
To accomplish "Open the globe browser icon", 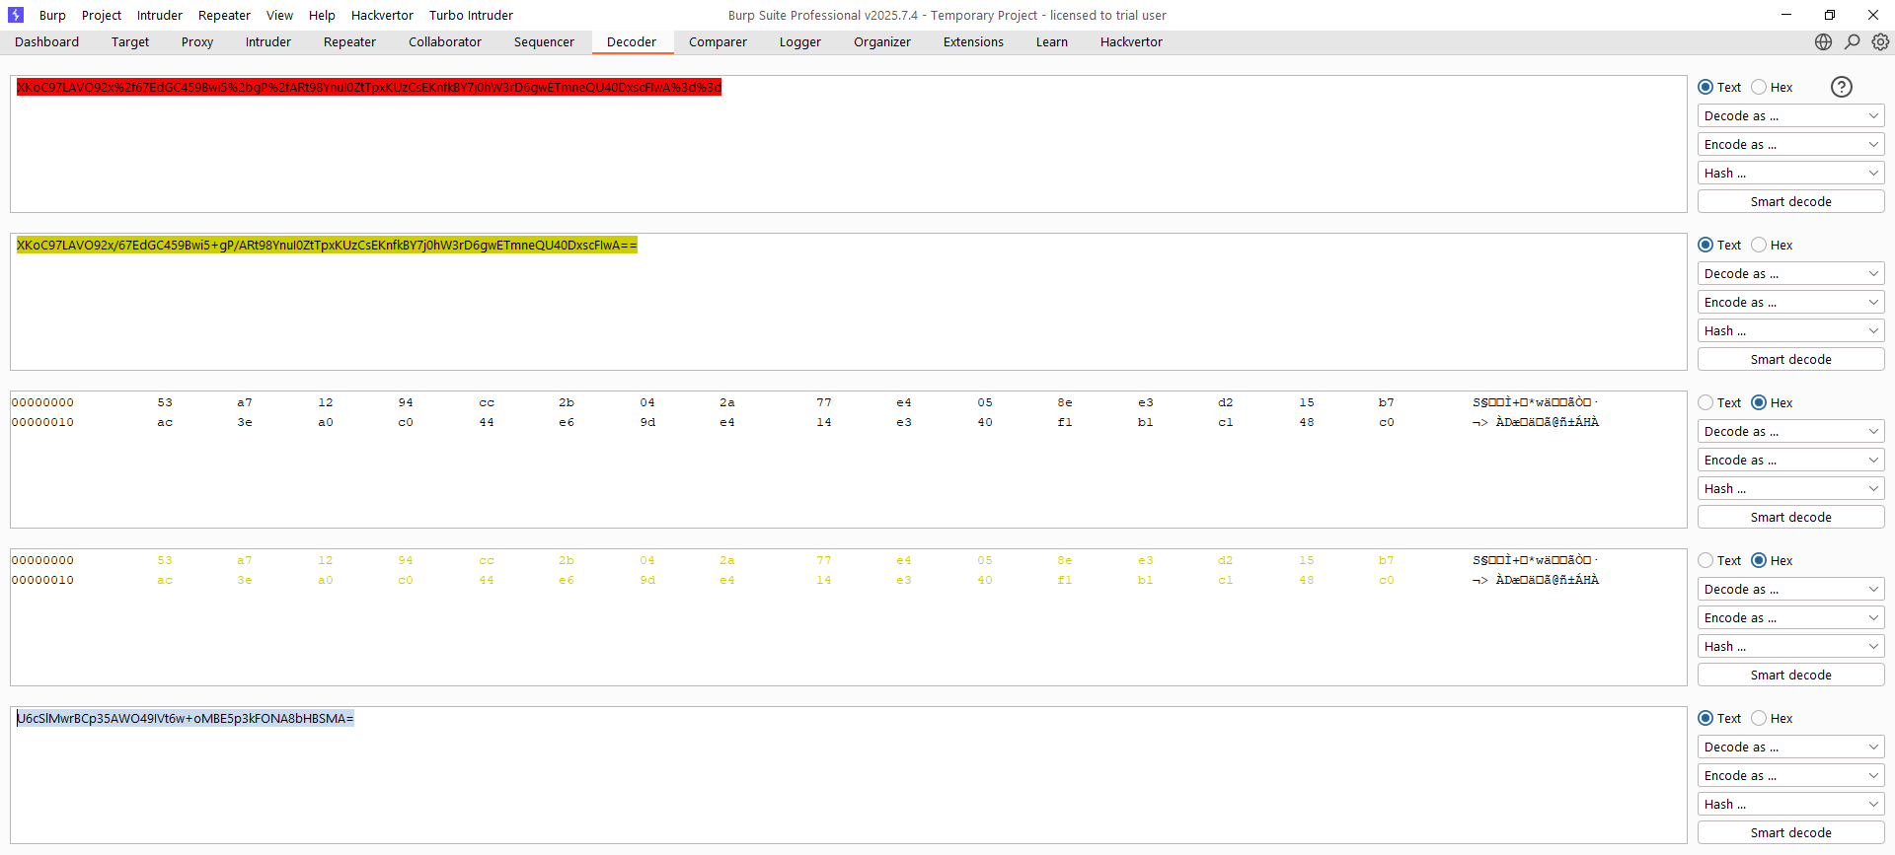I will point(1823,41).
